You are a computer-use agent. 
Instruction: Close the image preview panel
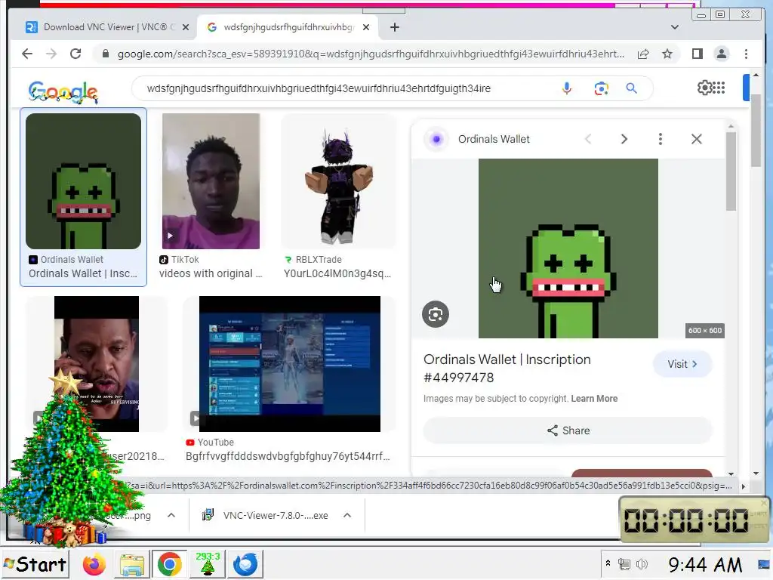[696, 139]
